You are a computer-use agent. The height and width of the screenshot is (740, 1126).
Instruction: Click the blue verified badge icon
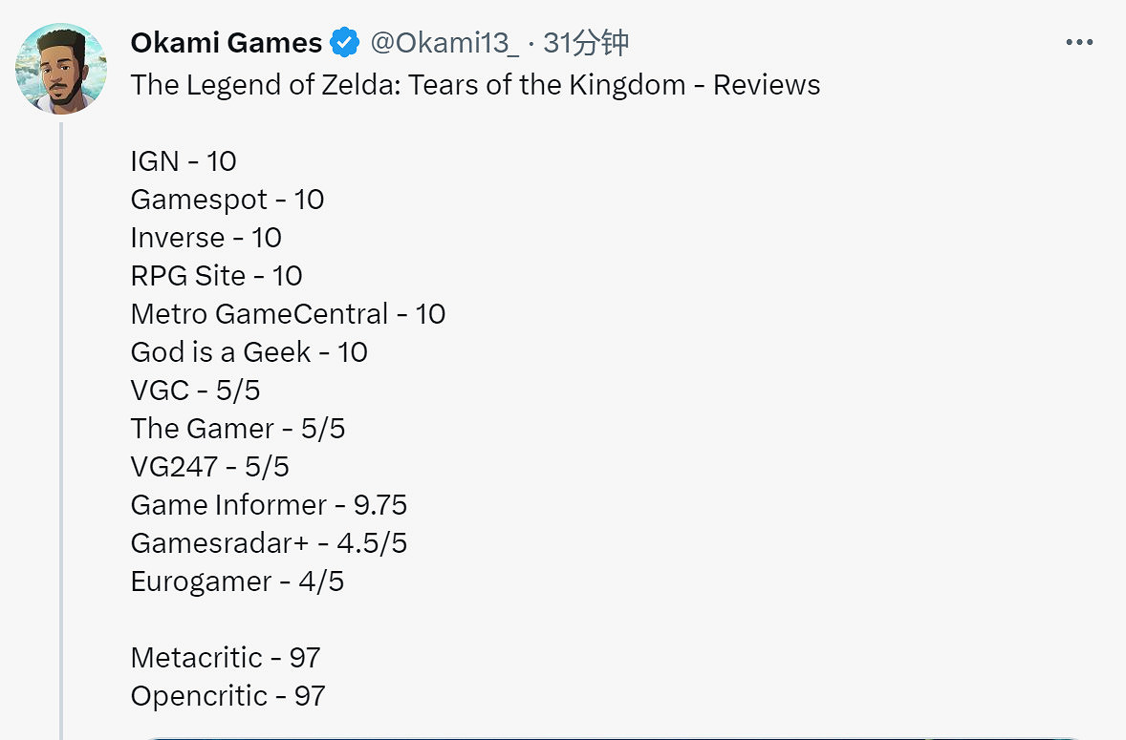[344, 43]
